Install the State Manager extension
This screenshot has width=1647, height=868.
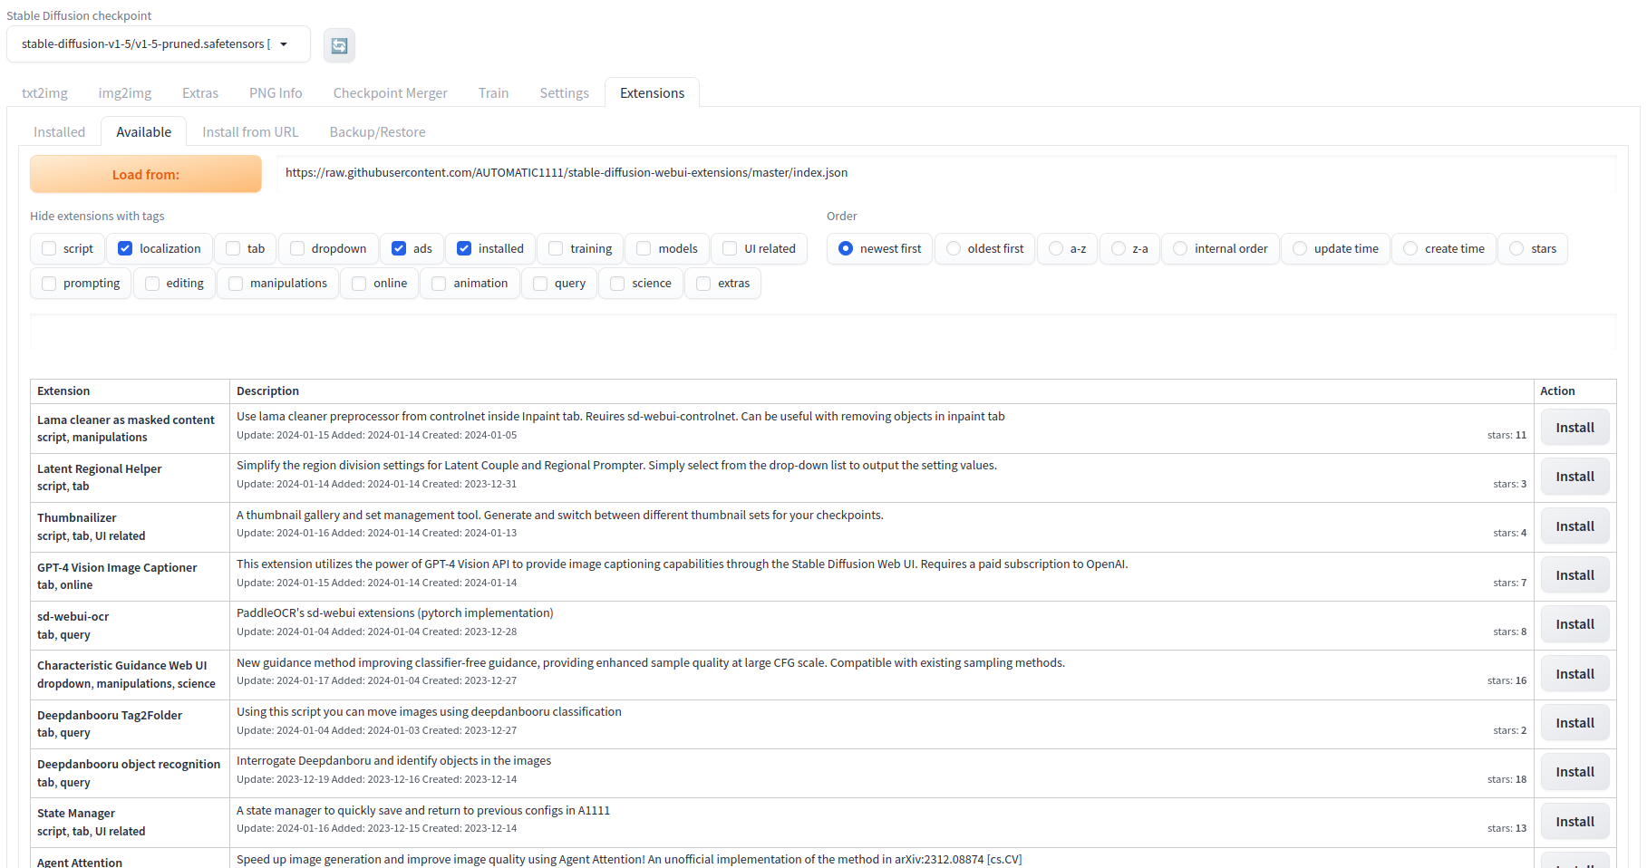(x=1575, y=822)
